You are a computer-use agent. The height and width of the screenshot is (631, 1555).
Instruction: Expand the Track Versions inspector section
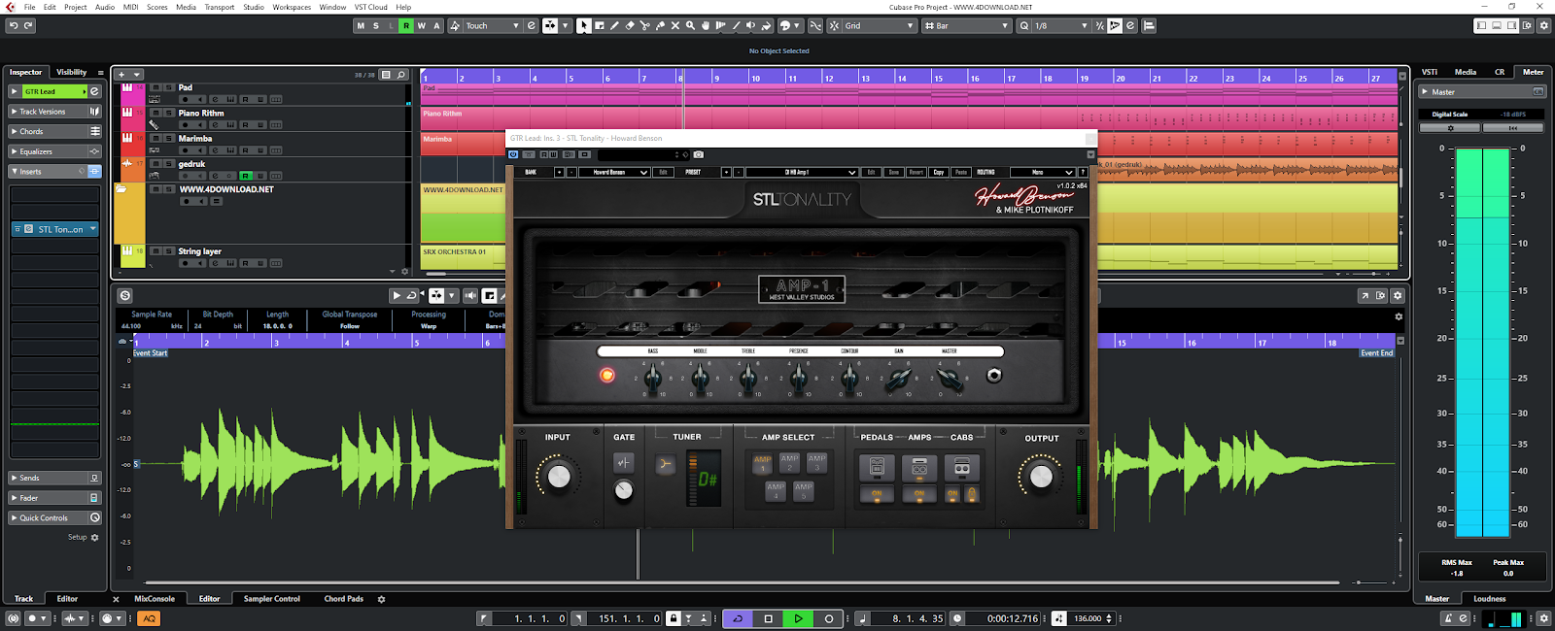[x=54, y=112]
